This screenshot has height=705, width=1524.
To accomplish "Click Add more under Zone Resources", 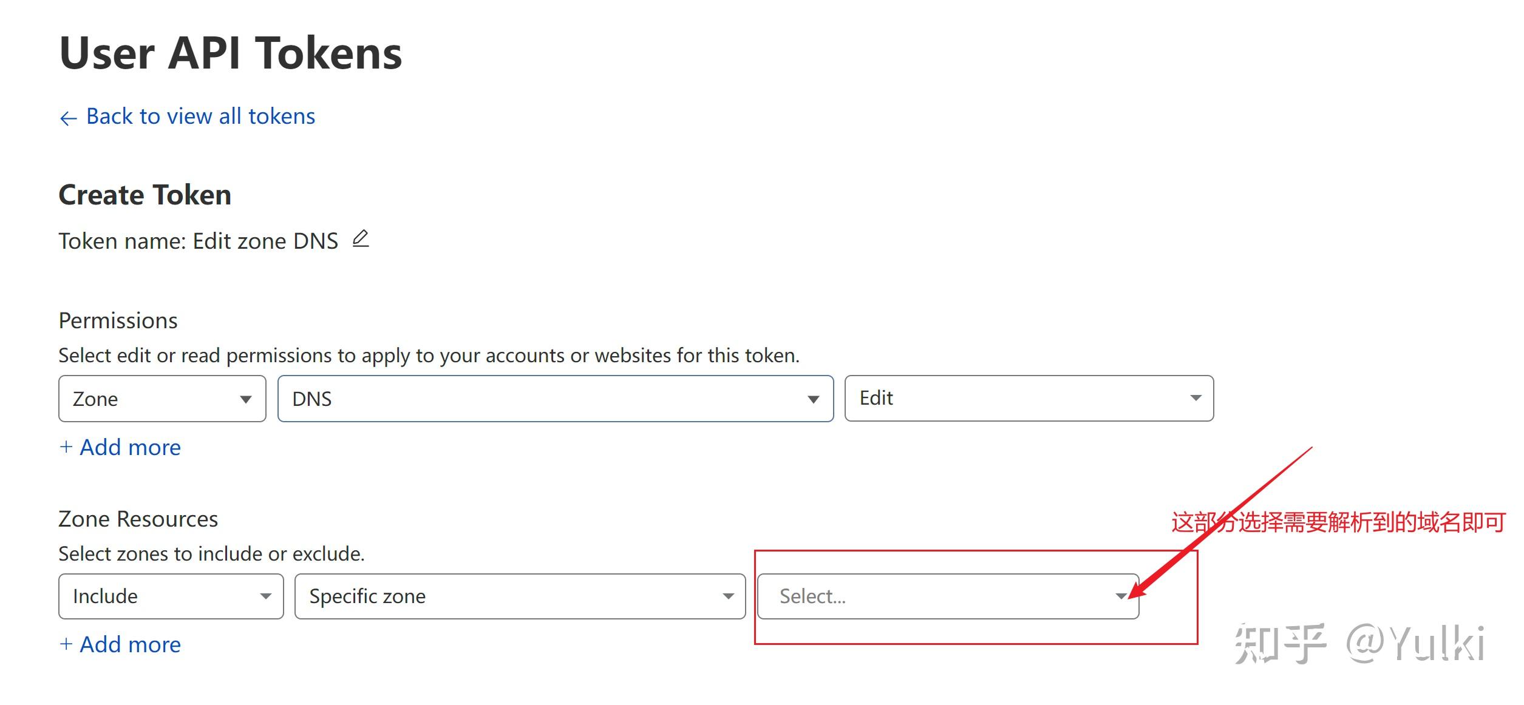I will (130, 644).
